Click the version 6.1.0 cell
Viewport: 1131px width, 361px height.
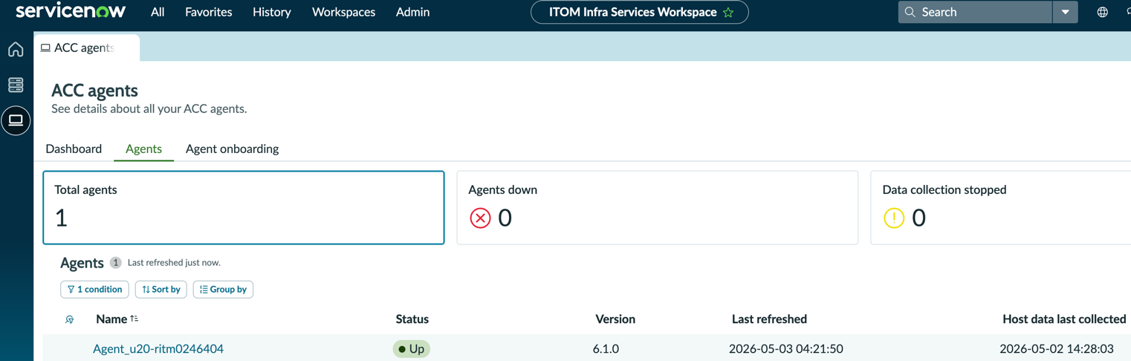(606, 348)
